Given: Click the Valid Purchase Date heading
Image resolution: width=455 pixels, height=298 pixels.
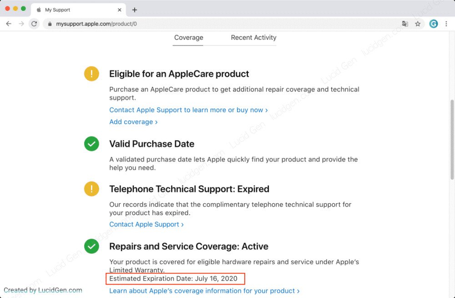Looking at the screenshot, I should tap(152, 144).
